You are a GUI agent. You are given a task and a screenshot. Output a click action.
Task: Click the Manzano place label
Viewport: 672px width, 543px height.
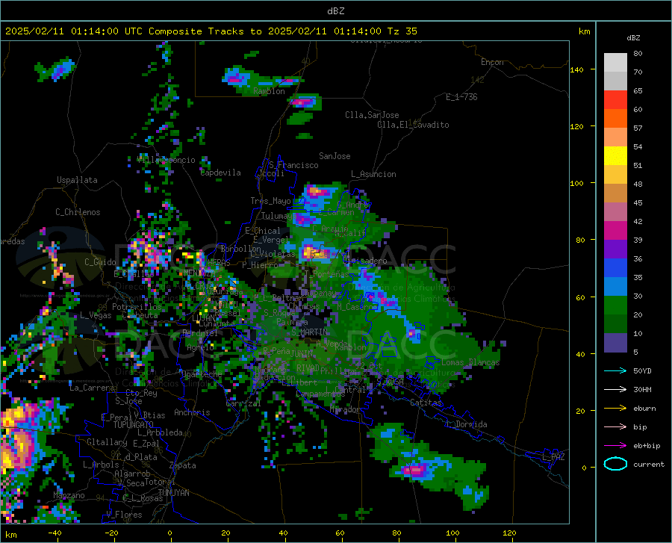(69, 495)
